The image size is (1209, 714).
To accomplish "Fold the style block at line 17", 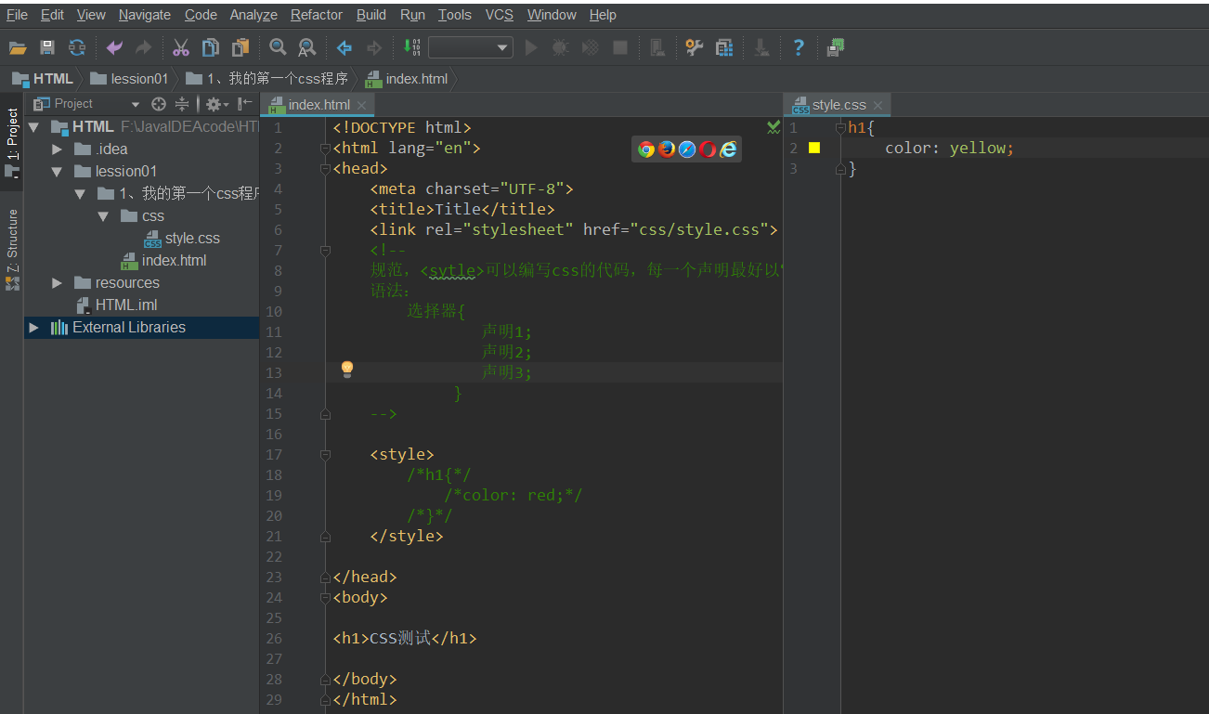I will (325, 455).
